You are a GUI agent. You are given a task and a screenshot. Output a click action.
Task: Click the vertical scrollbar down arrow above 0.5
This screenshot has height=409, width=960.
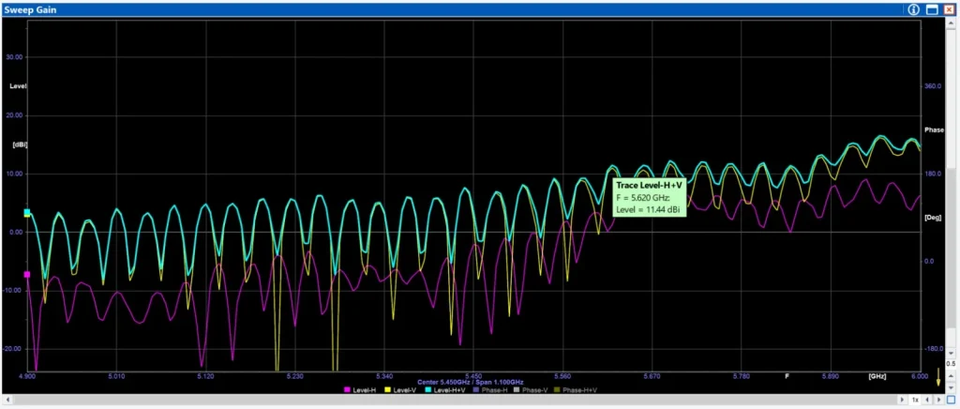(x=951, y=354)
